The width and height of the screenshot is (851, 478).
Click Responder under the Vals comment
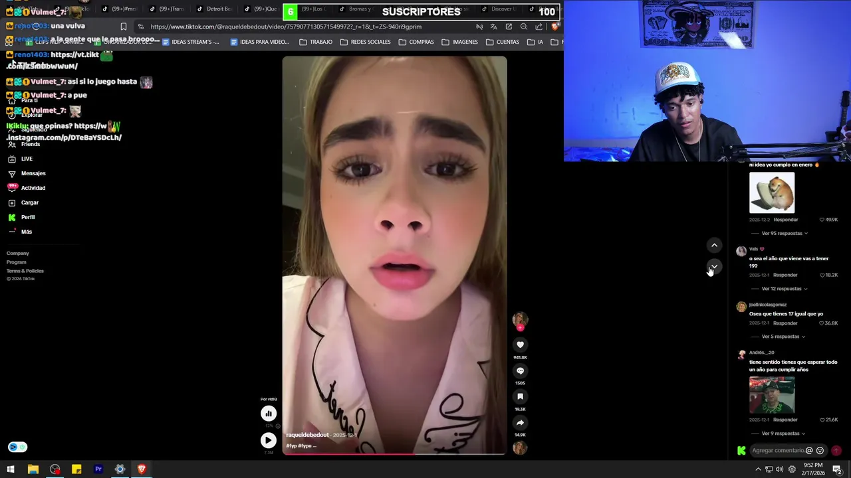(785, 275)
